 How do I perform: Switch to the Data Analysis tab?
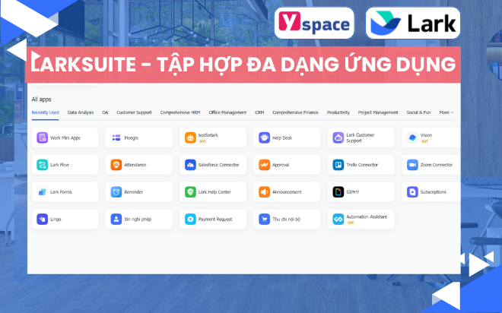[x=81, y=112]
